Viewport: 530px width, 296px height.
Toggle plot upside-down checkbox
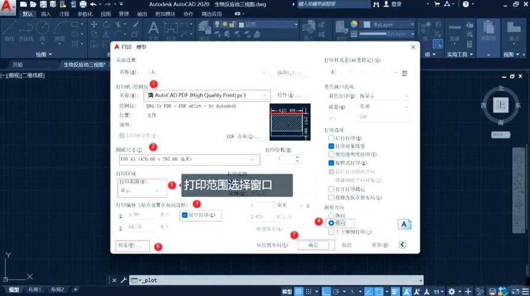tap(331, 232)
